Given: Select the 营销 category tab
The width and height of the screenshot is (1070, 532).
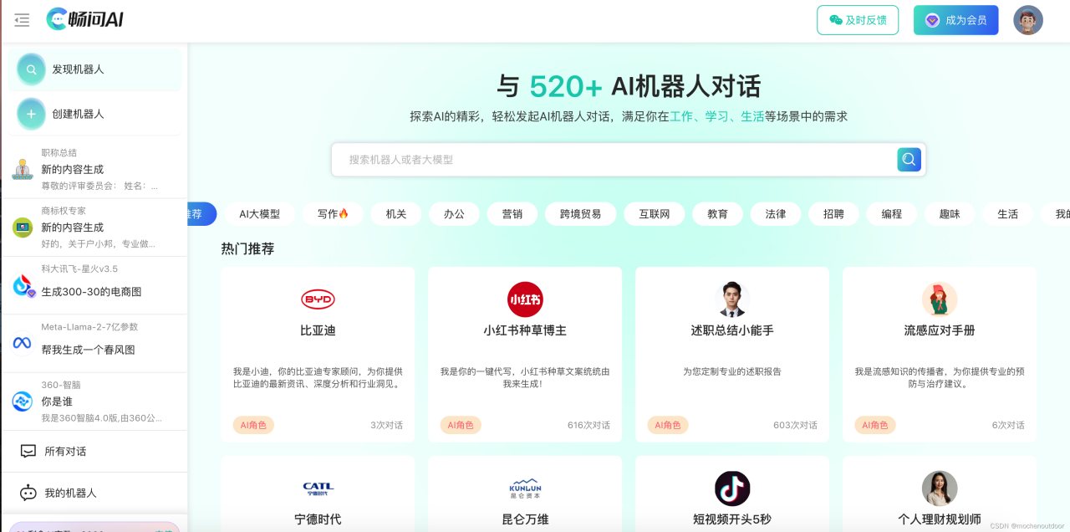Looking at the screenshot, I should coord(512,214).
